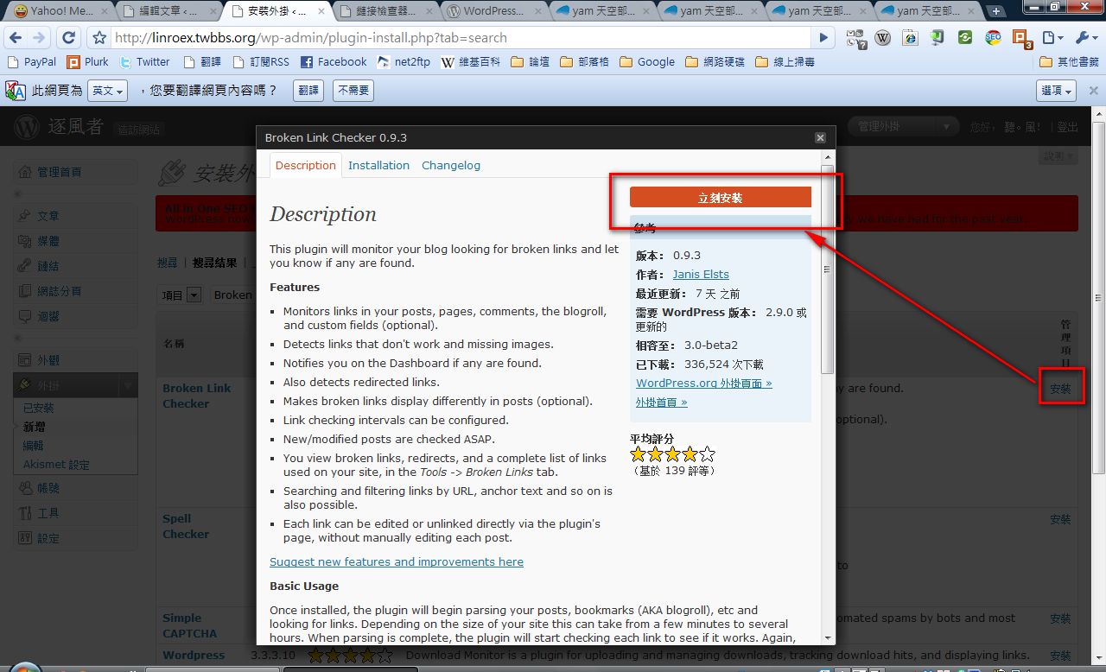The image size is (1106, 672).
Task: Close the Broken Link Checker popup
Action: [x=820, y=137]
